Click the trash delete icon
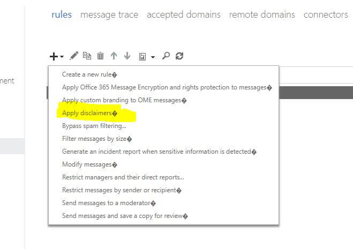The height and width of the screenshot is (249, 353). 100,56
